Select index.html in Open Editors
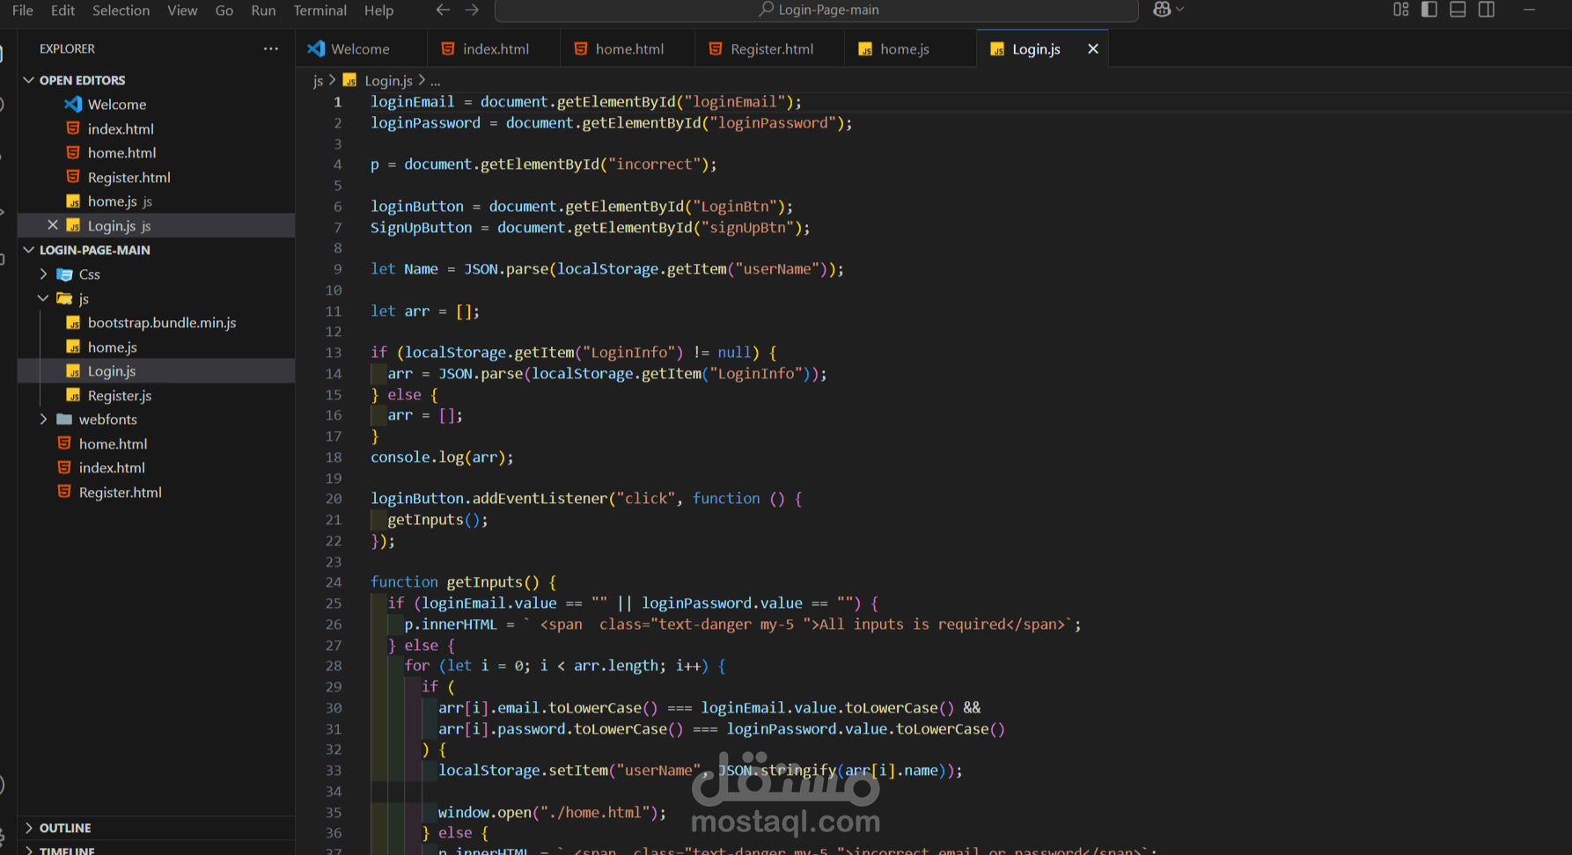Image resolution: width=1572 pixels, height=855 pixels. coord(121,128)
